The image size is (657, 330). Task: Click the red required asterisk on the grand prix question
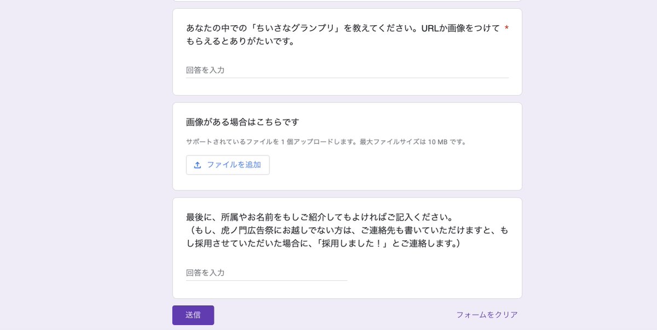click(x=505, y=28)
